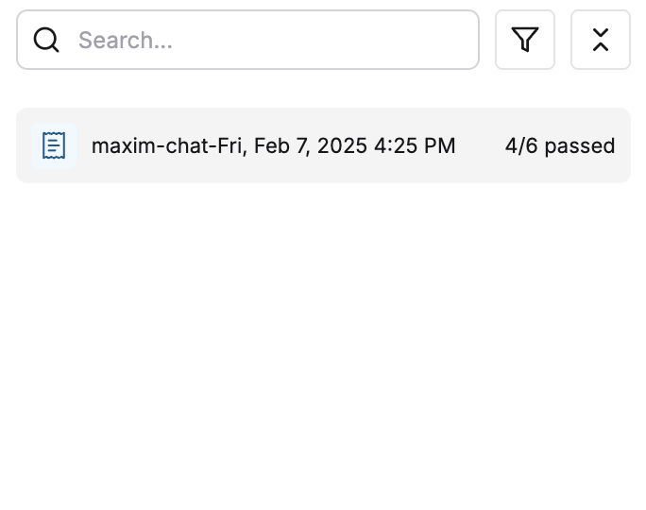Collapse all entries with the chevrons button

[x=601, y=40]
